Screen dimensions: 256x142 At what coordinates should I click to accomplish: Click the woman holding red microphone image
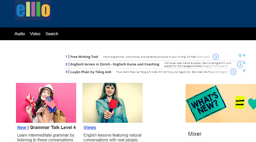tap(112, 103)
